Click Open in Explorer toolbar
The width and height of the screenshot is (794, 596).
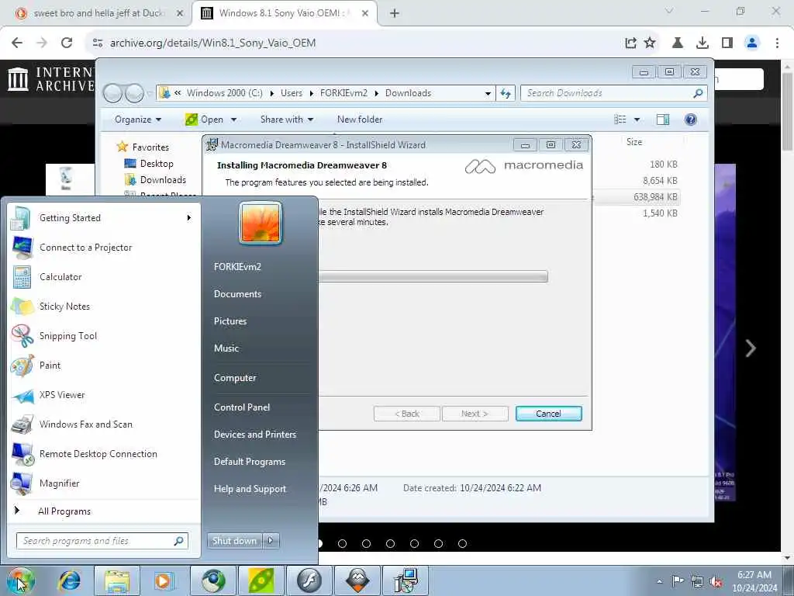point(205,120)
